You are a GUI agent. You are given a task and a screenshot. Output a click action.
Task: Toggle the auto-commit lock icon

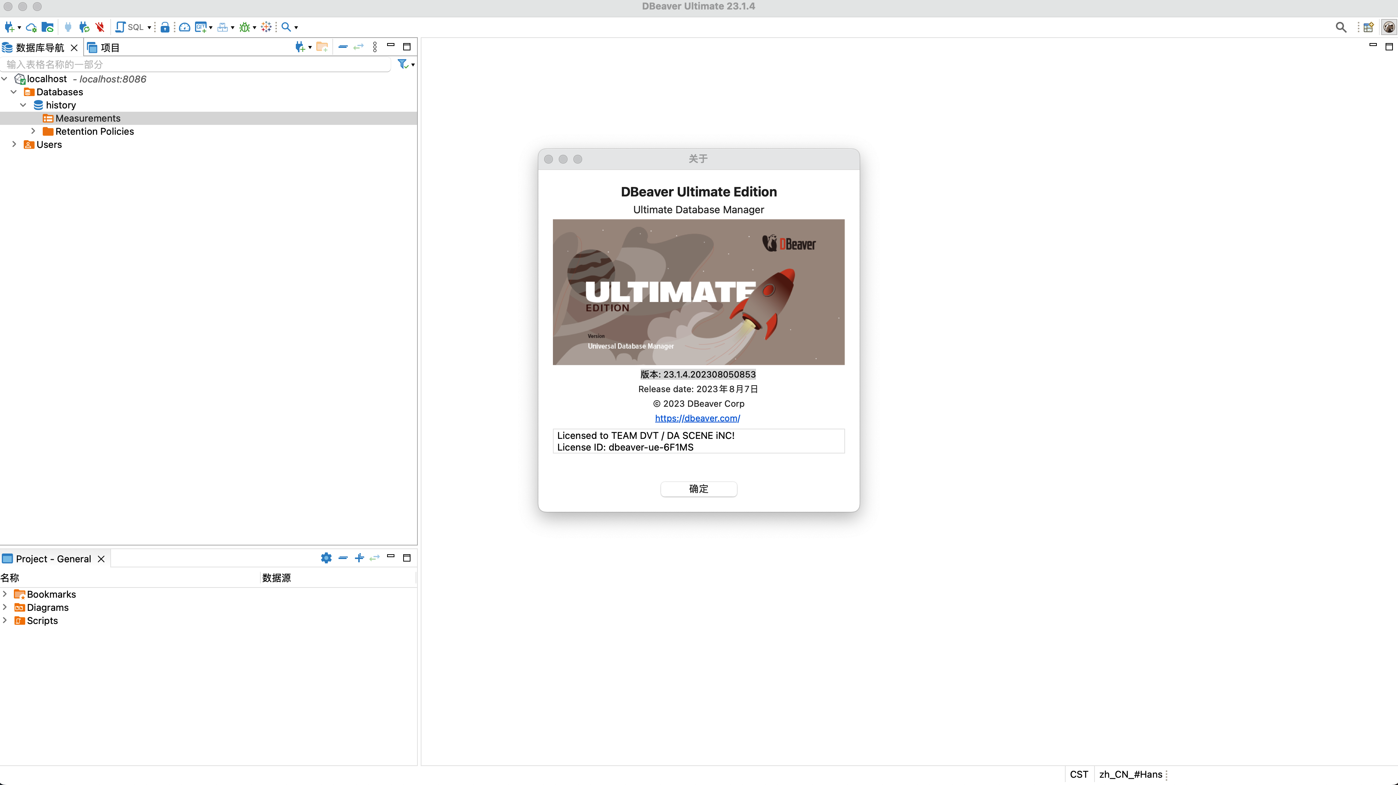165,27
